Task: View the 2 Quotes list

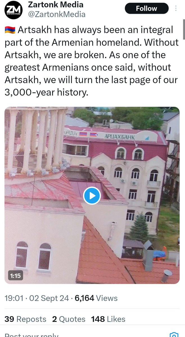Action: [x=69, y=319]
